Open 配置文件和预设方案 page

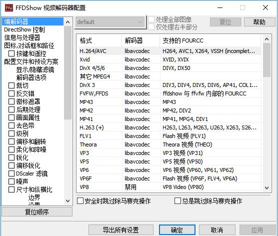click(31, 61)
